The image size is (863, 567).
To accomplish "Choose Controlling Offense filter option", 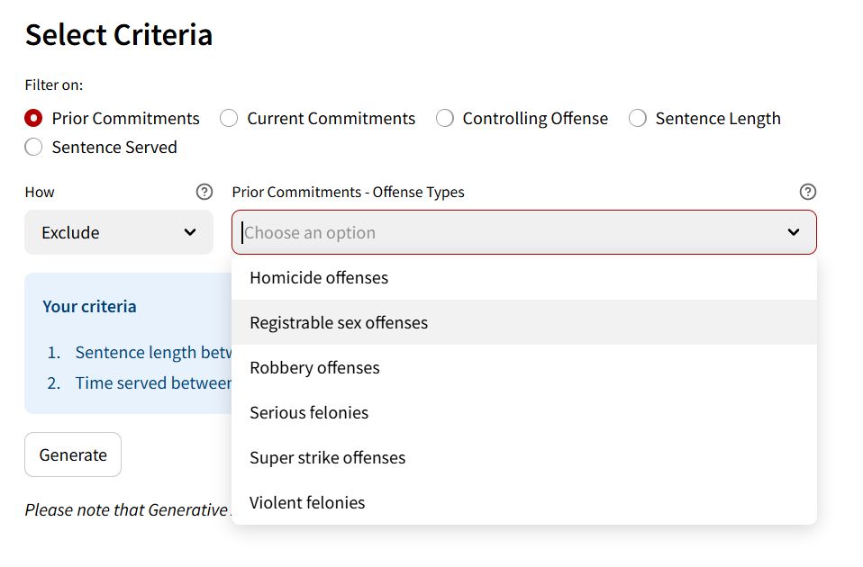I will (445, 118).
